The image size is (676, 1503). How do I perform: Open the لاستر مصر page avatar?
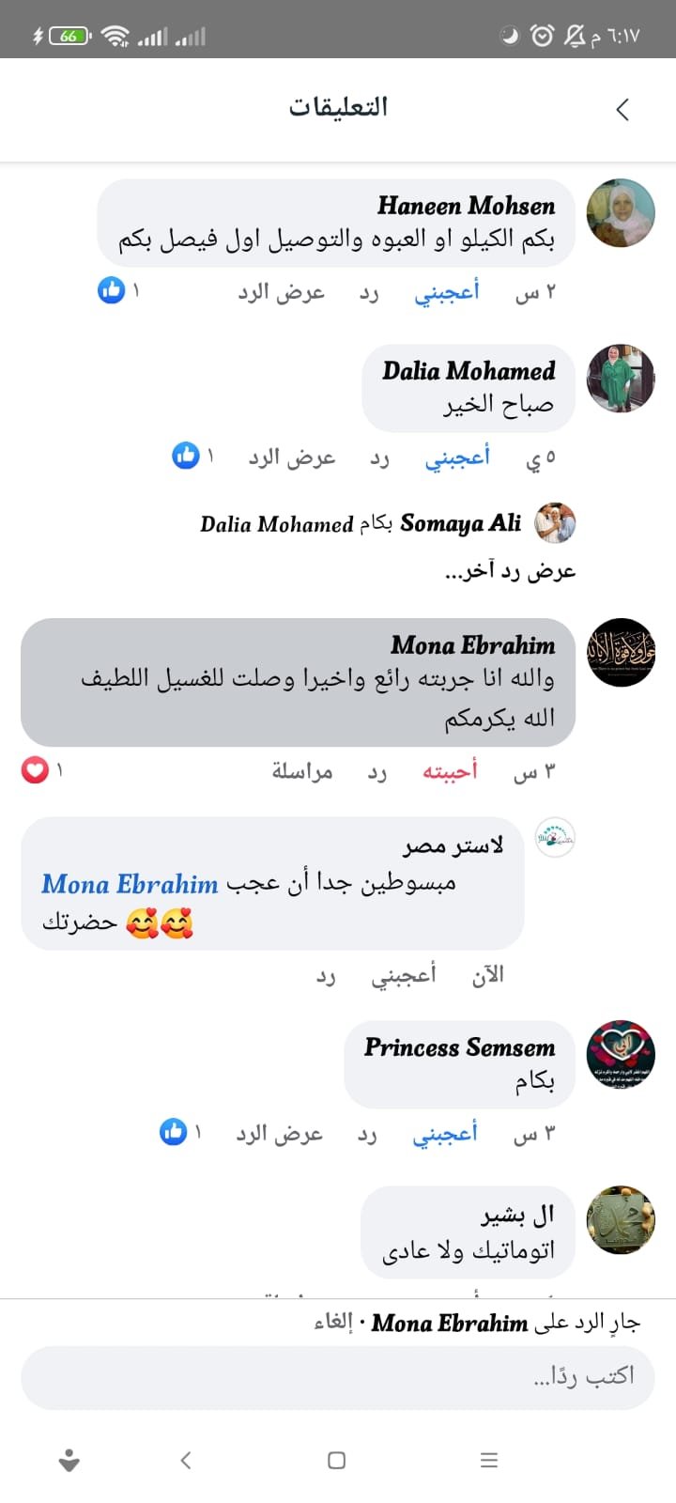(555, 837)
